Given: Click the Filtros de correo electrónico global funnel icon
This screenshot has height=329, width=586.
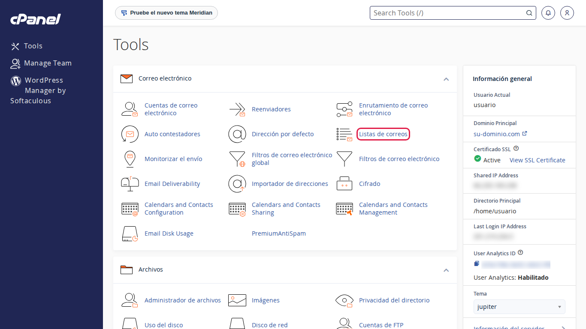Looking at the screenshot, I should click(237, 159).
